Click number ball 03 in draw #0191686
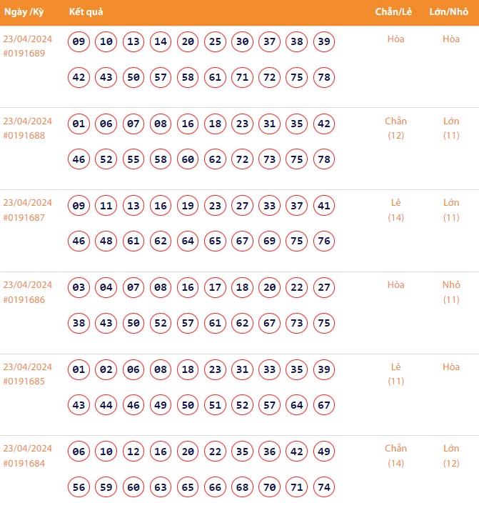Screen dimensions: 479x513 79,288
